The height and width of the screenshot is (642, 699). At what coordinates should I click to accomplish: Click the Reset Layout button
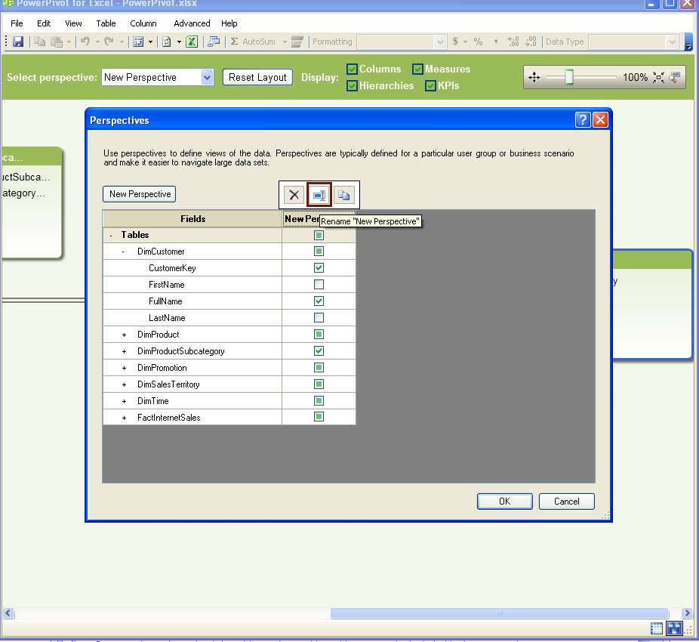click(x=257, y=77)
